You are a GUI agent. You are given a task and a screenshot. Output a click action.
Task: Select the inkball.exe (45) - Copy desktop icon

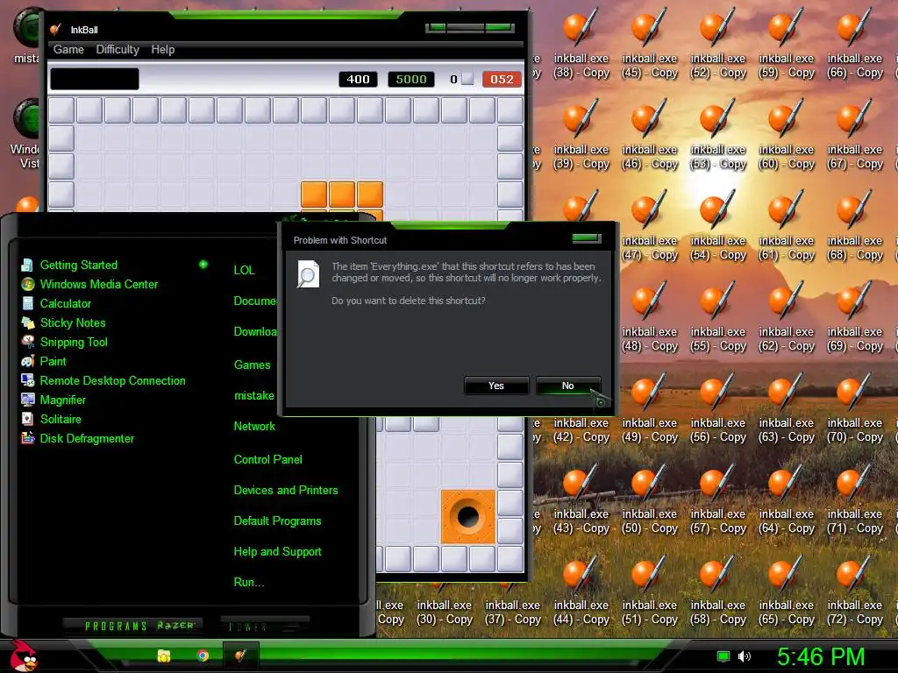click(650, 45)
